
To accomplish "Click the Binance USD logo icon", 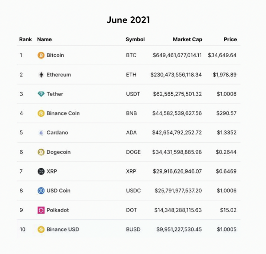I will (41, 230).
